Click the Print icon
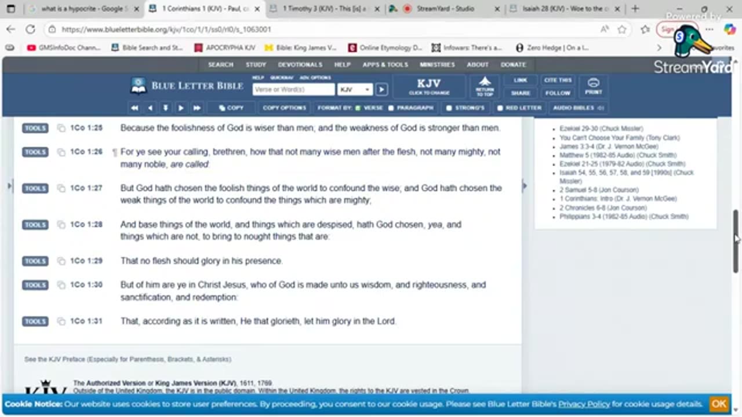 click(x=593, y=86)
